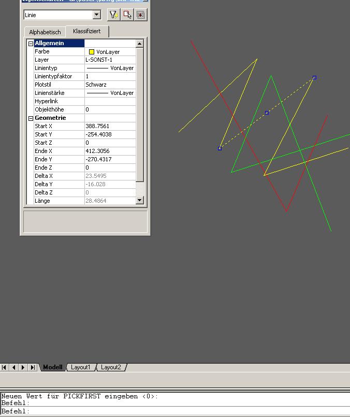Image resolution: width=350 pixels, height=417 pixels.
Task: Open the Layout2 tab
Action: click(111, 367)
